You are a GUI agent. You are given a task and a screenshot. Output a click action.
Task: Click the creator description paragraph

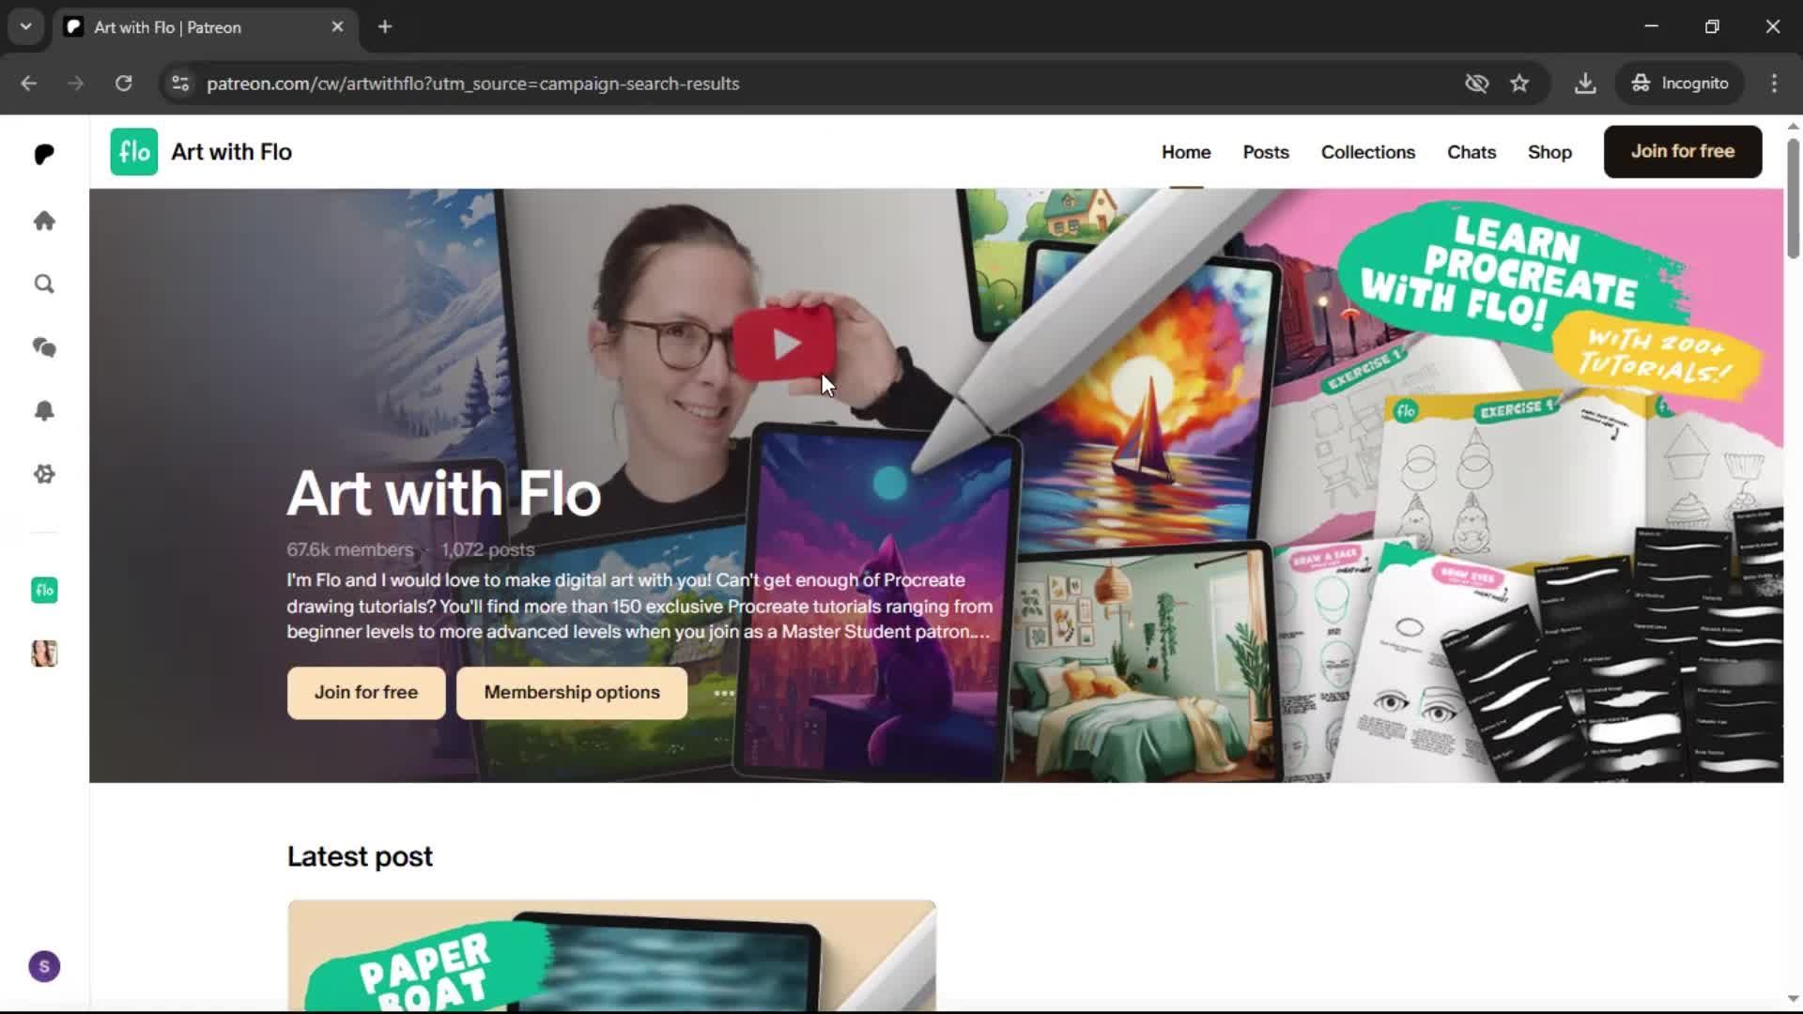640,606
